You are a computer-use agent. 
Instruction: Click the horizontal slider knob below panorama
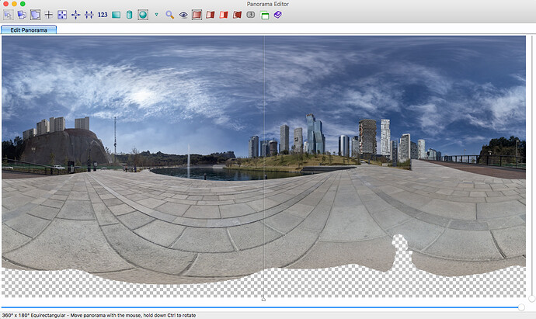tap(521, 307)
